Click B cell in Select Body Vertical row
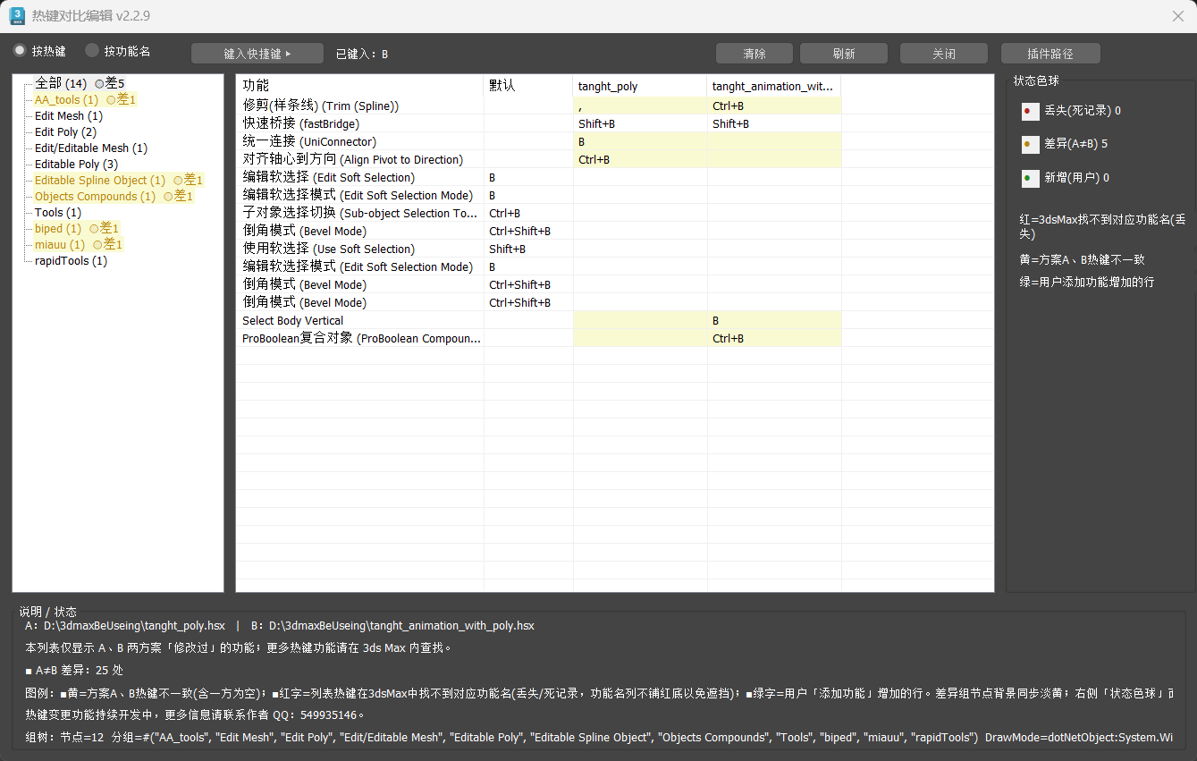The image size is (1197, 761). pos(774,320)
